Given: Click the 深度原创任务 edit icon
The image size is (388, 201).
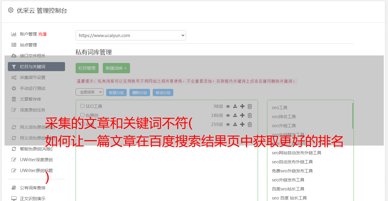Looking at the screenshot, I should [x=14, y=110].
